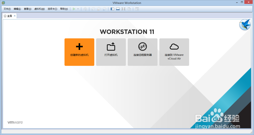Close the VMware Workstation window
Image resolution: width=254 pixels, height=135 pixels.
tap(249, 2)
